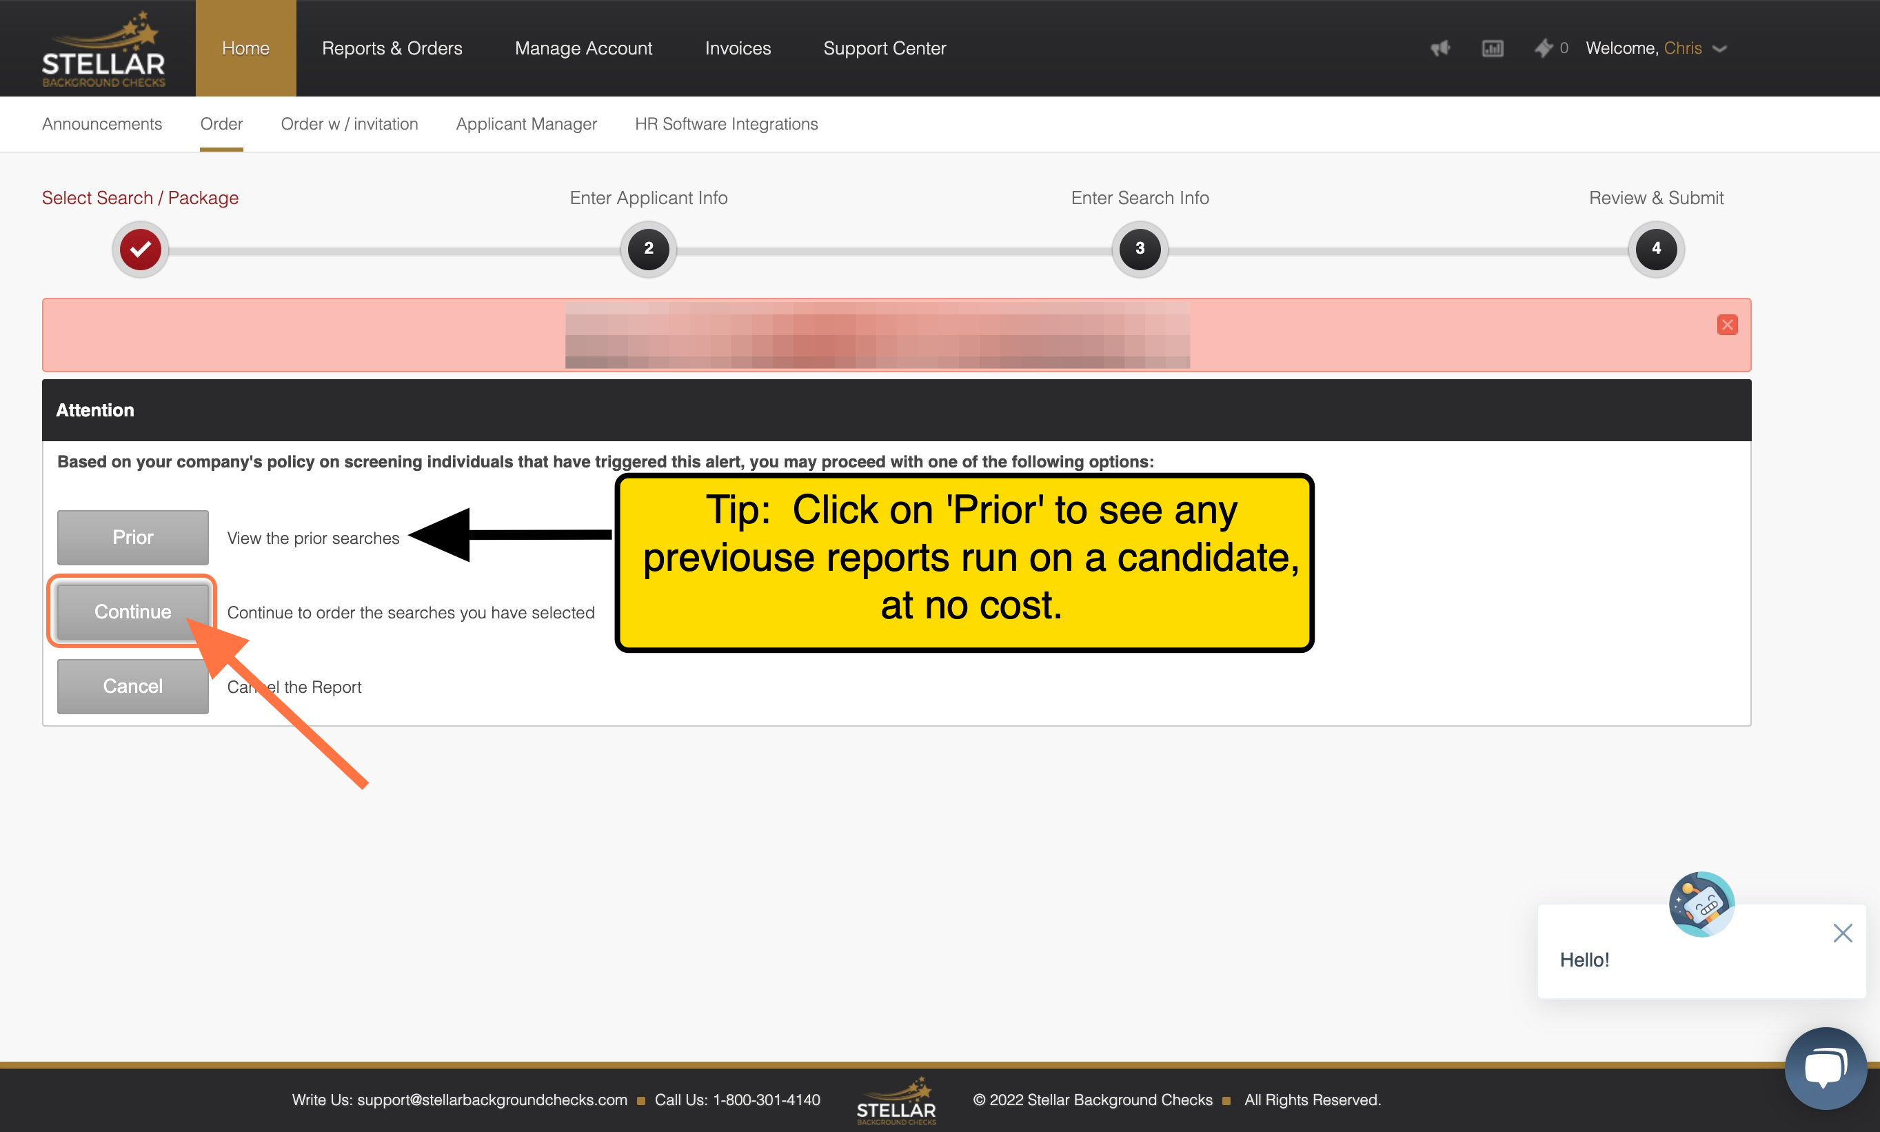Open the announcements megaphone icon
Image resolution: width=1880 pixels, height=1132 pixels.
point(1440,49)
